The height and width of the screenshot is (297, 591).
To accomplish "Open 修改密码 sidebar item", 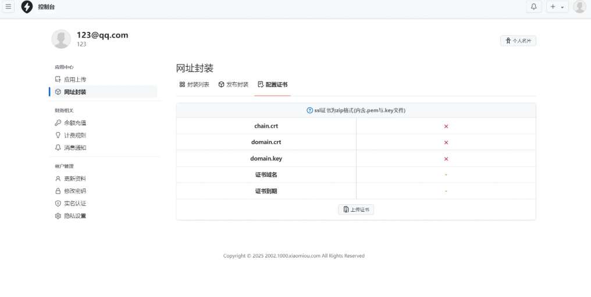I will point(74,191).
